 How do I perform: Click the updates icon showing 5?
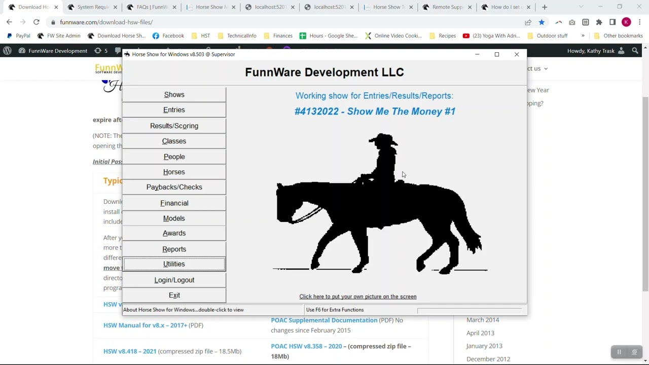[x=101, y=51]
